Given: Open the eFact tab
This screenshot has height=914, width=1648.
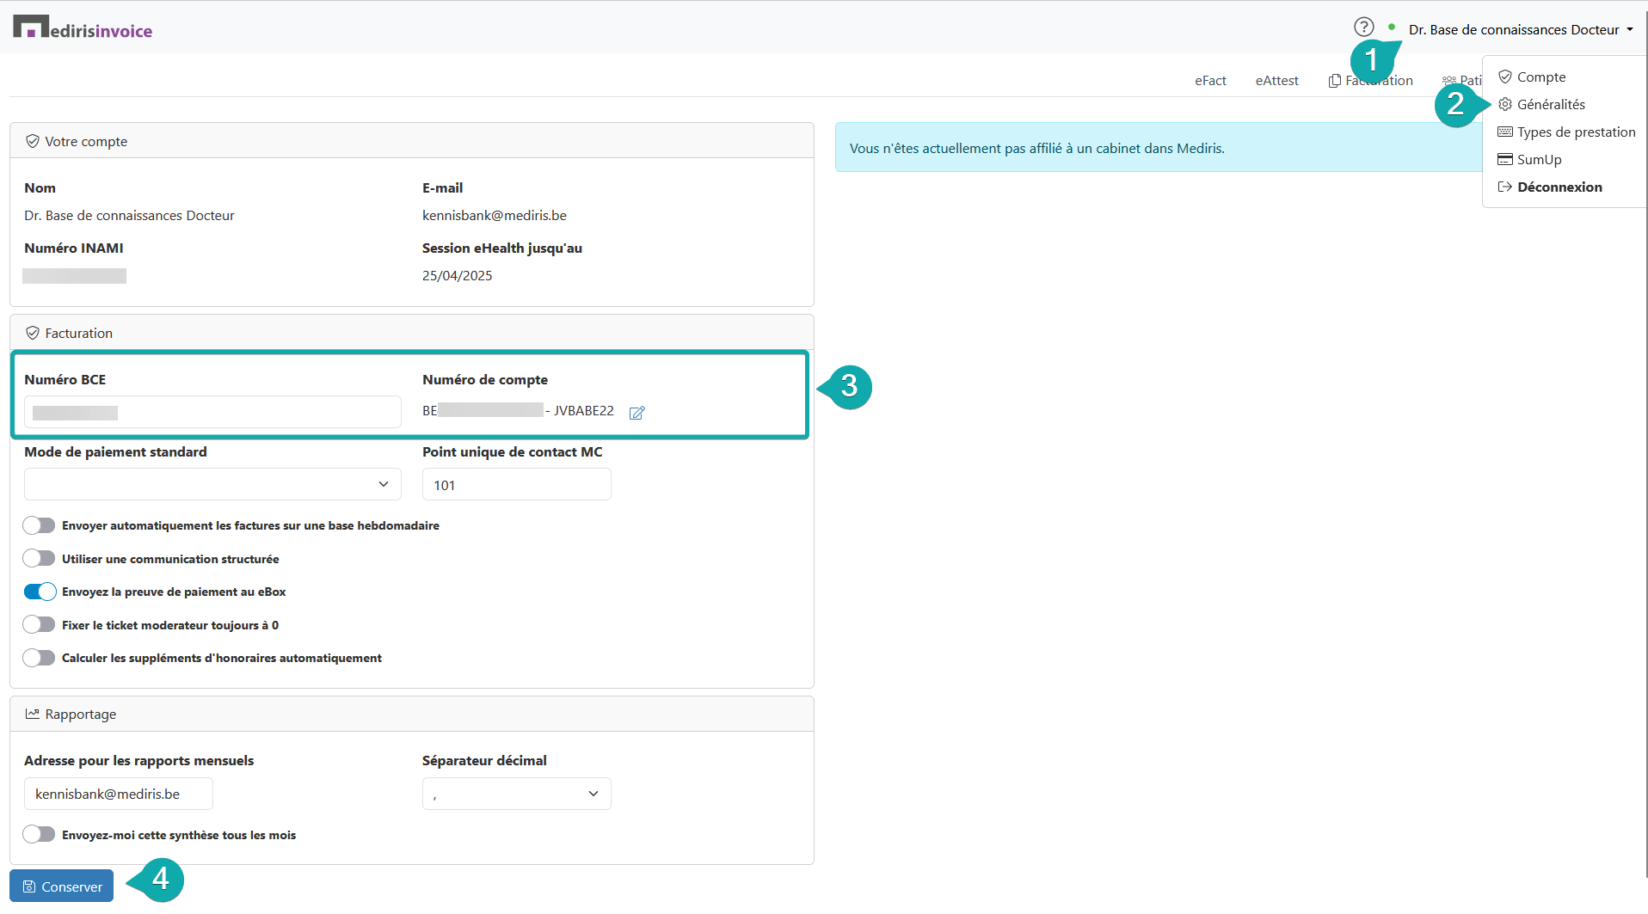Looking at the screenshot, I should 1210,81.
